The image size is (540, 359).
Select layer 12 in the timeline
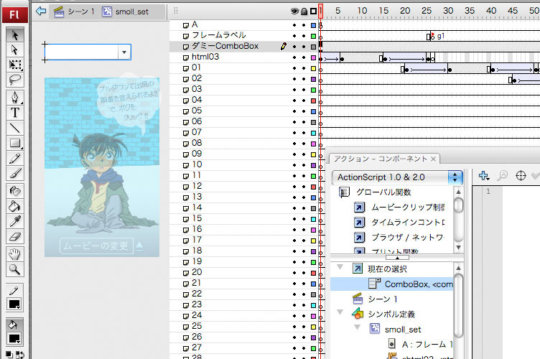pos(197,186)
